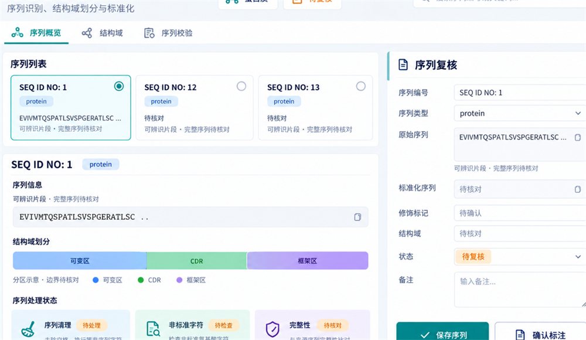Click the 结构域划分 heading
This screenshot has height=340, width=586.
[x=32, y=242]
